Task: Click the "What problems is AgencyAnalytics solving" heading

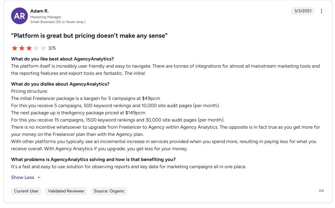Action: point(93,160)
